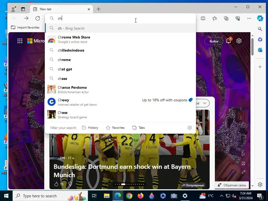The height and width of the screenshot is (201, 268).
Task: Choose Chess strategy board game suggestion
Action: tap(120, 115)
